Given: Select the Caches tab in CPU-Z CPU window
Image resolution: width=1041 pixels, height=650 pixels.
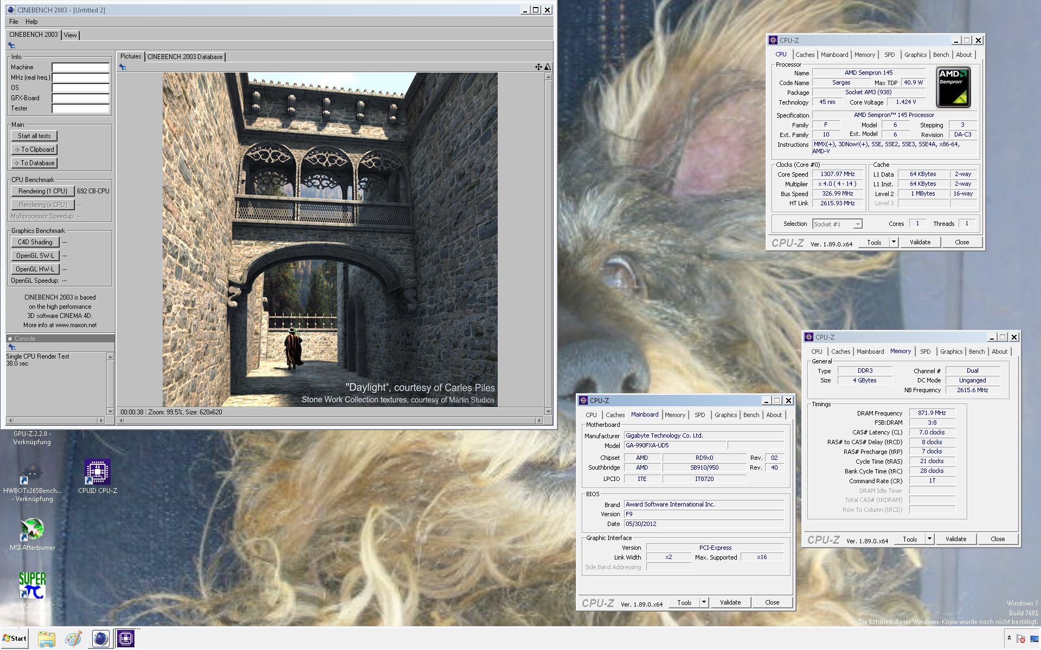Looking at the screenshot, I should tap(805, 55).
